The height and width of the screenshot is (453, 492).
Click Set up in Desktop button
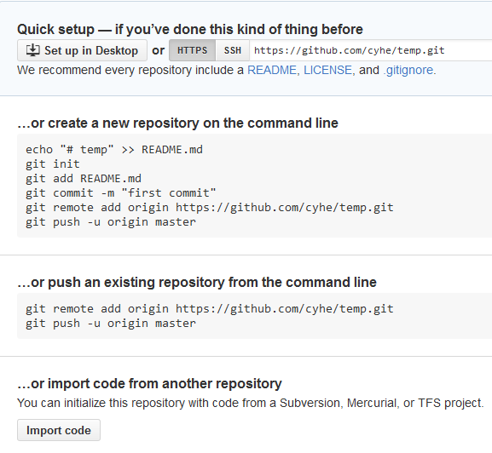[82, 50]
